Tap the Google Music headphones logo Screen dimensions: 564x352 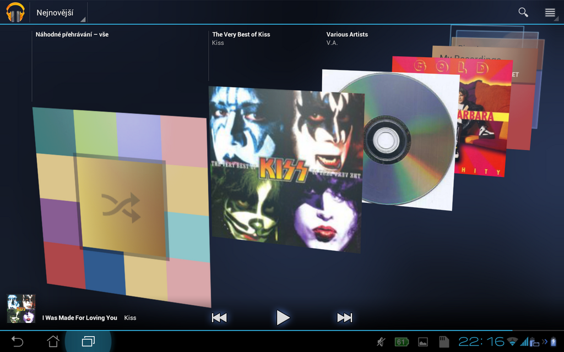pos(15,12)
